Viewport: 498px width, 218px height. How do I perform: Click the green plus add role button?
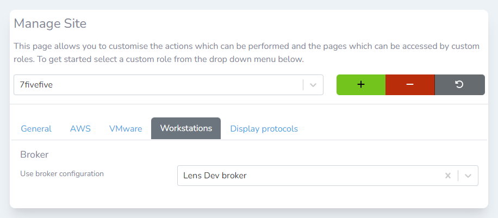pyautogui.click(x=360, y=85)
